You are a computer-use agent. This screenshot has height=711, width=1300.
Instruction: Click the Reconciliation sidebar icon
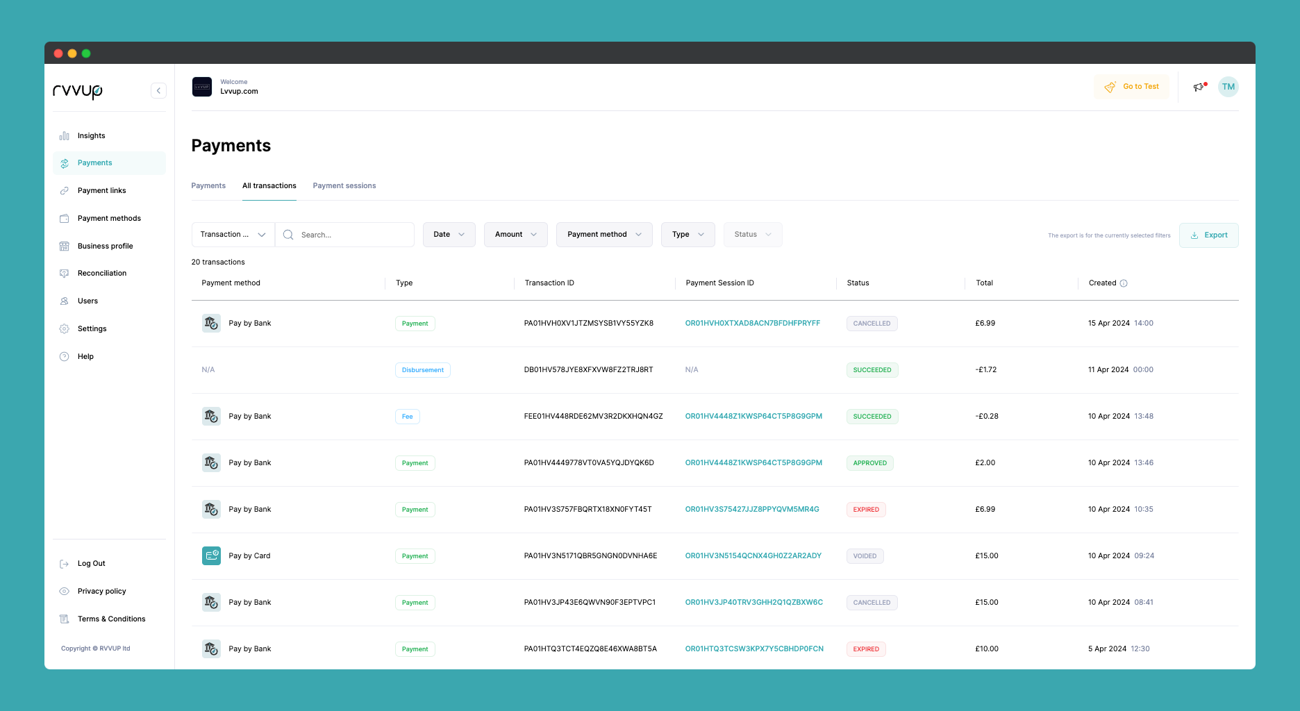pos(64,274)
